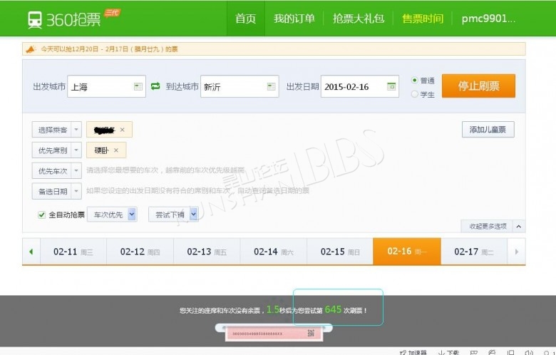Toggle the 全自动抢票 checkbox
556x355 pixels.
[x=42, y=215]
